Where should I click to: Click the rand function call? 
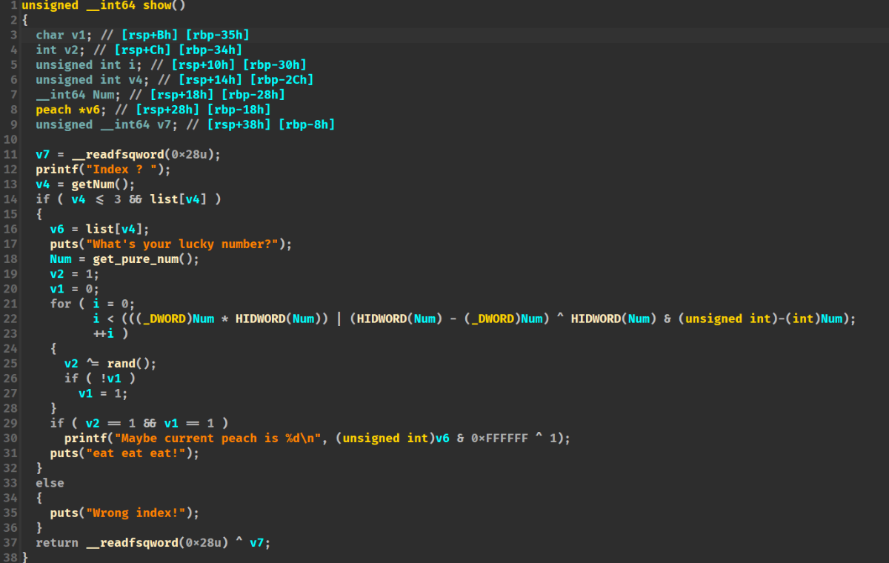[121, 364]
